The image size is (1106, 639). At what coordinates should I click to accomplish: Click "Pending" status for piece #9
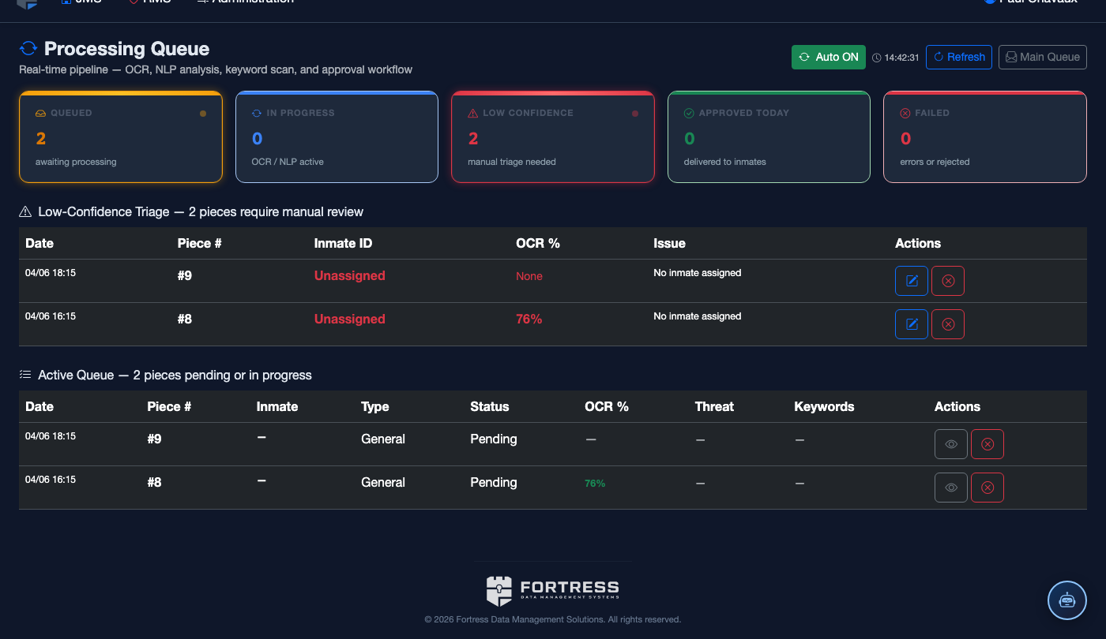click(x=494, y=439)
